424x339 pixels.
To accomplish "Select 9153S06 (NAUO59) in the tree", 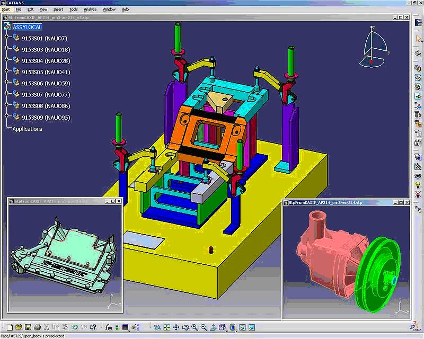I will click(x=45, y=84).
